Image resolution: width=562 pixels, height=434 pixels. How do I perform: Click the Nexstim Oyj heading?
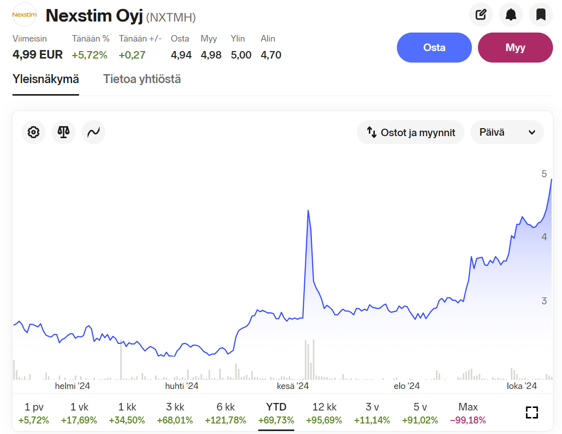tap(94, 16)
